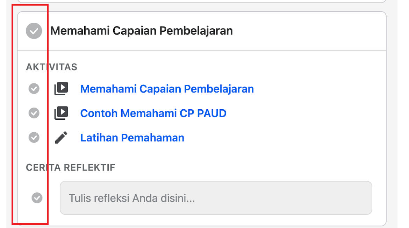The width and height of the screenshot is (409, 228).
Task: Click the CERITA REFLEKTIF section label
Action: 70,168
